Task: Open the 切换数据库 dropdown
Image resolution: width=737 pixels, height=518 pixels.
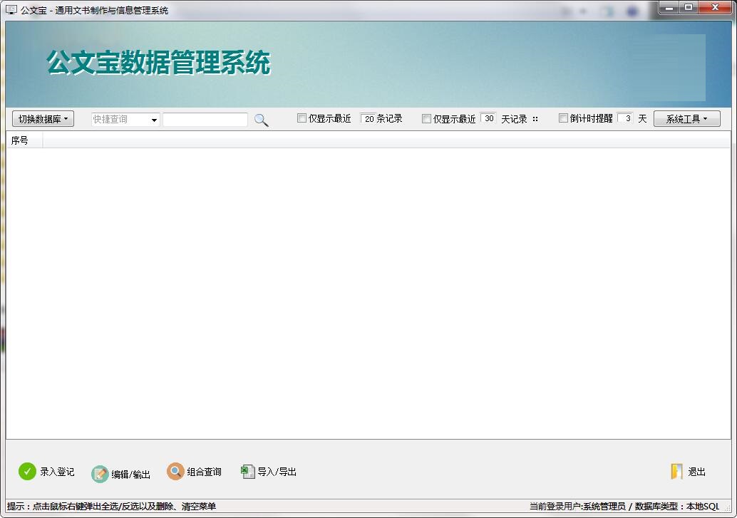Action: 42,118
